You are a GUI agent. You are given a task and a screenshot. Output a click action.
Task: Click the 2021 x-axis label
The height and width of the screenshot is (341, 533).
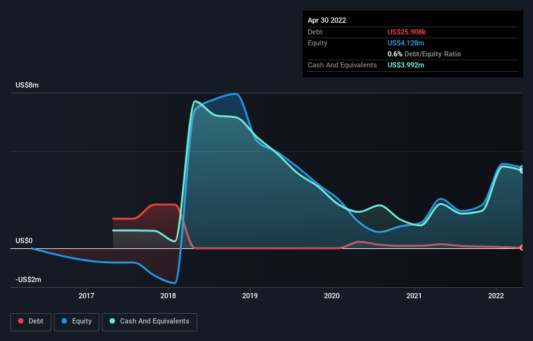pyautogui.click(x=414, y=296)
